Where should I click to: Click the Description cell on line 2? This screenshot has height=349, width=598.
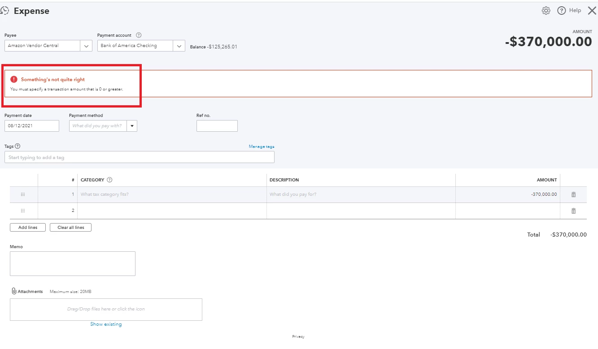click(x=361, y=211)
